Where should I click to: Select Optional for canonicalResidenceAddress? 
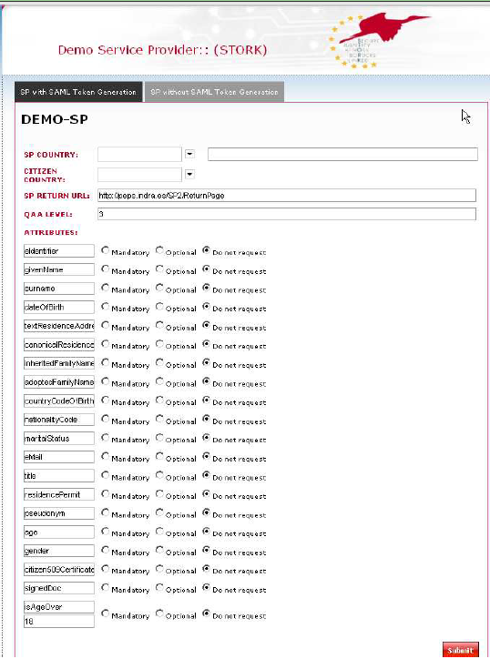coord(159,344)
